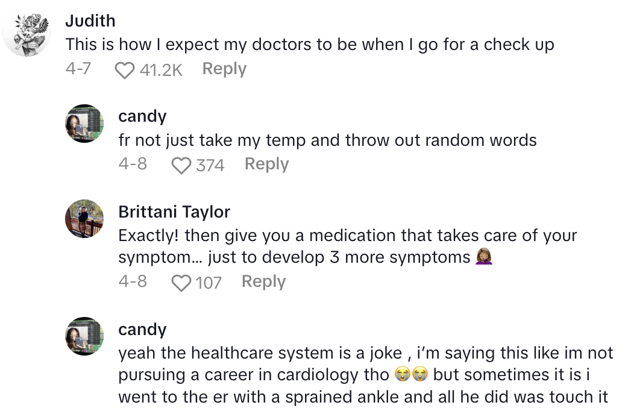Open Brittani Taylor's profile picture
This screenshot has width=628, height=411.
[84, 219]
